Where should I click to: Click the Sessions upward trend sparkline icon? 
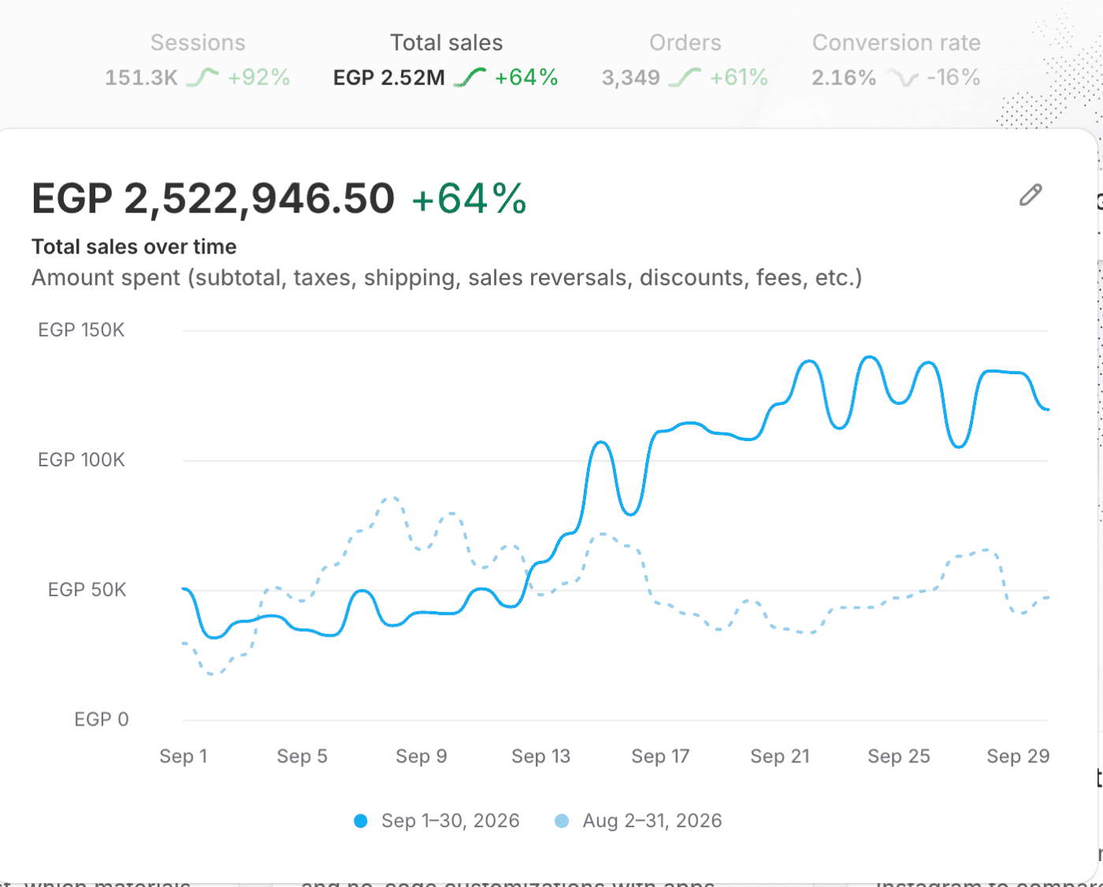tap(202, 77)
